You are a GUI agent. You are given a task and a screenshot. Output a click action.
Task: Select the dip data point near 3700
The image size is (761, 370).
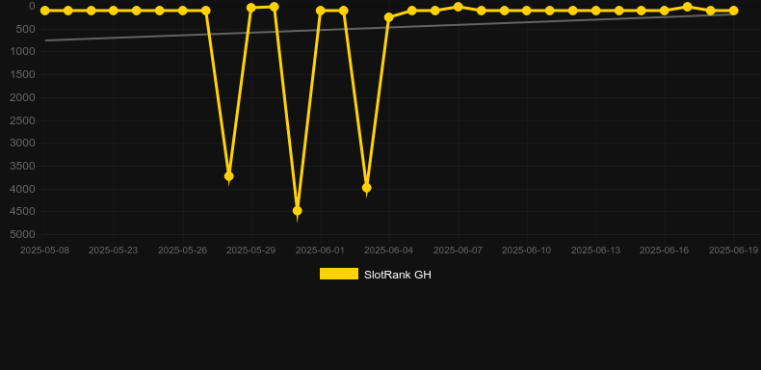229,175
